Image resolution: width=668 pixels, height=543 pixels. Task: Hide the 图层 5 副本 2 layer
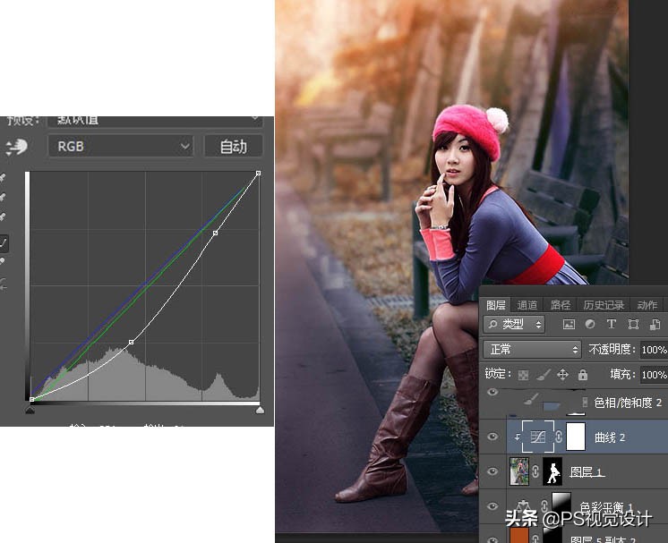(492, 539)
